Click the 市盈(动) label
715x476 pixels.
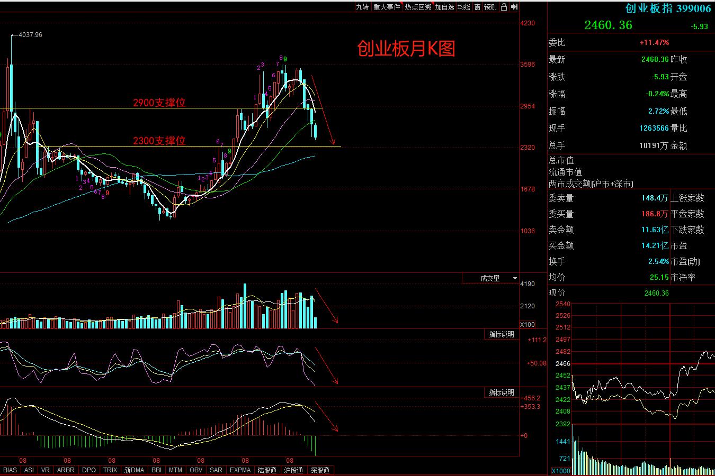[685, 261]
